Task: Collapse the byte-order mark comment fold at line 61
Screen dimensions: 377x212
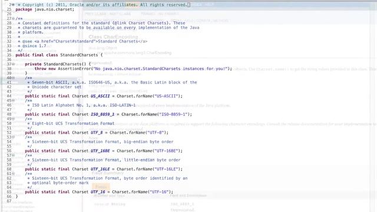Action: pyautogui.click(x=13, y=174)
